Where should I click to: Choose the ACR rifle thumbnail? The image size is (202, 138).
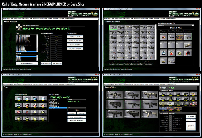(x=114, y=114)
